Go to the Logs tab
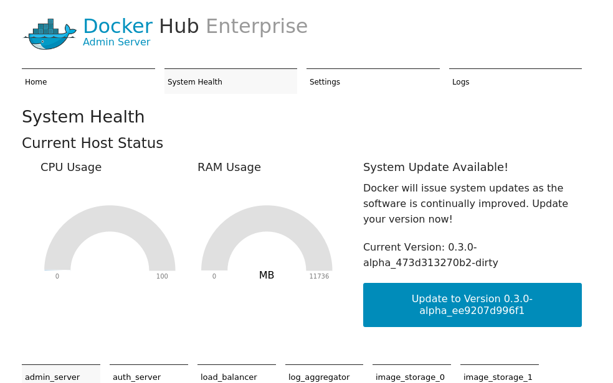The width and height of the screenshot is (613, 383). point(515,81)
